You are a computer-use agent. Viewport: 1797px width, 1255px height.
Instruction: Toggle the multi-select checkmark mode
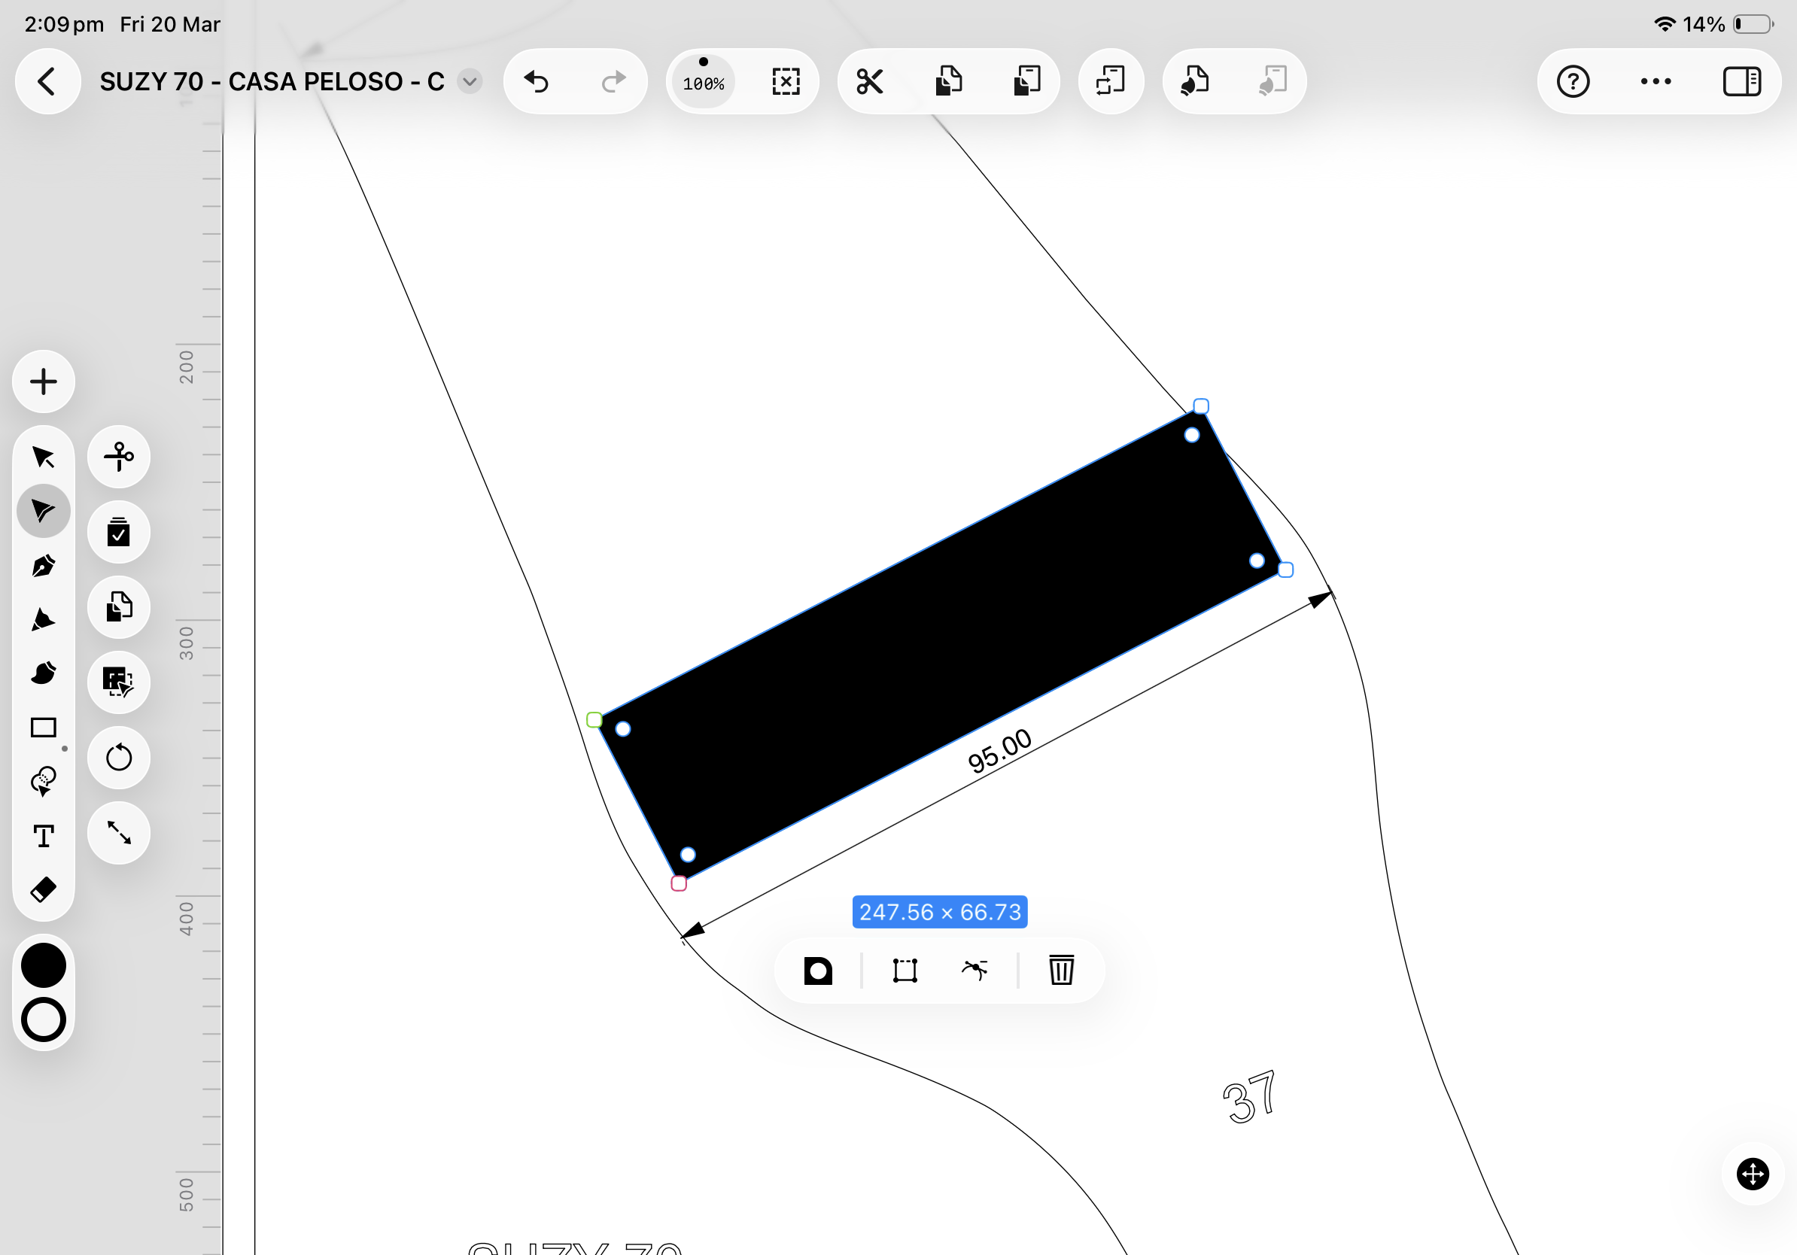118,532
